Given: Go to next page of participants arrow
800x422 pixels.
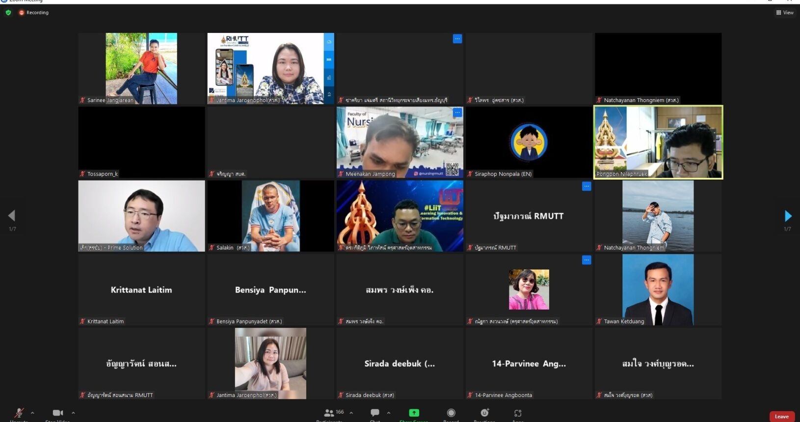Looking at the screenshot, I should click(x=788, y=215).
